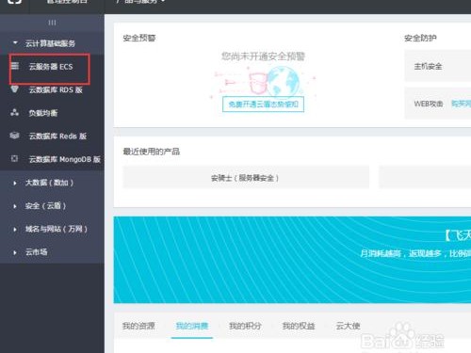Open 安骑士（服务器安全）recent product
Viewport: 471px width, 353px height.
[x=246, y=178]
